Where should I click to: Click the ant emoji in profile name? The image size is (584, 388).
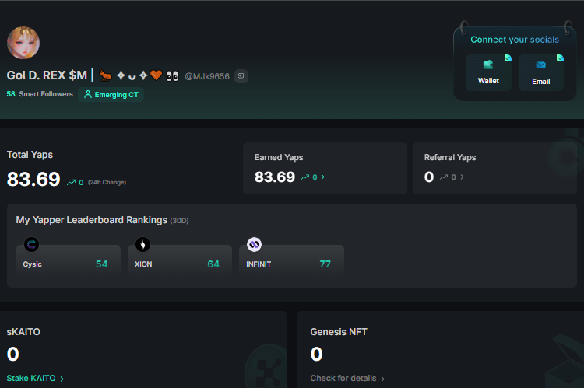(105, 75)
